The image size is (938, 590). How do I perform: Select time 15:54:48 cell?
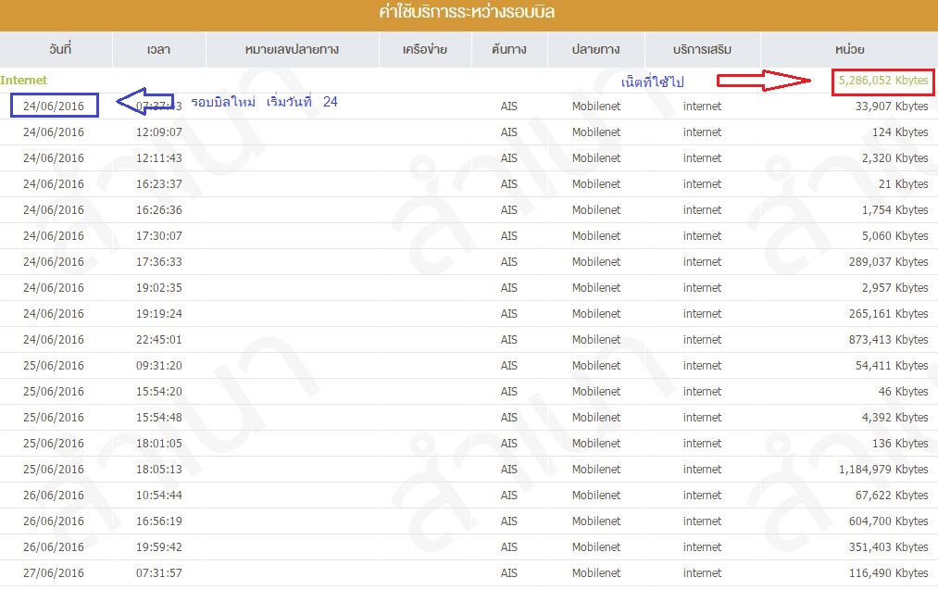pyautogui.click(x=159, y=417)
